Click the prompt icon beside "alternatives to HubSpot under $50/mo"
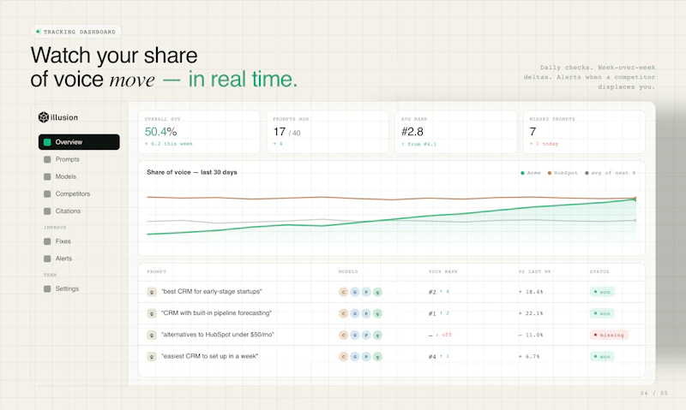Viewport: 686px width, 410px height. 152,336
